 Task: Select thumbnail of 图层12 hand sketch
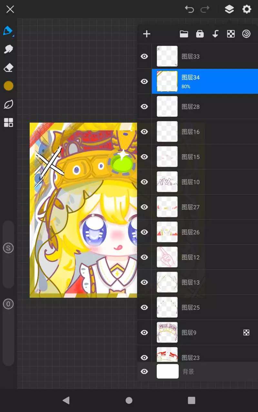[x=167, y=257]
